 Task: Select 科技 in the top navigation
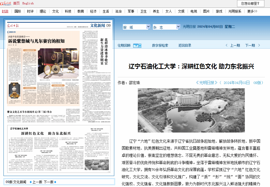pyautogui.click(x=68, y=11)
